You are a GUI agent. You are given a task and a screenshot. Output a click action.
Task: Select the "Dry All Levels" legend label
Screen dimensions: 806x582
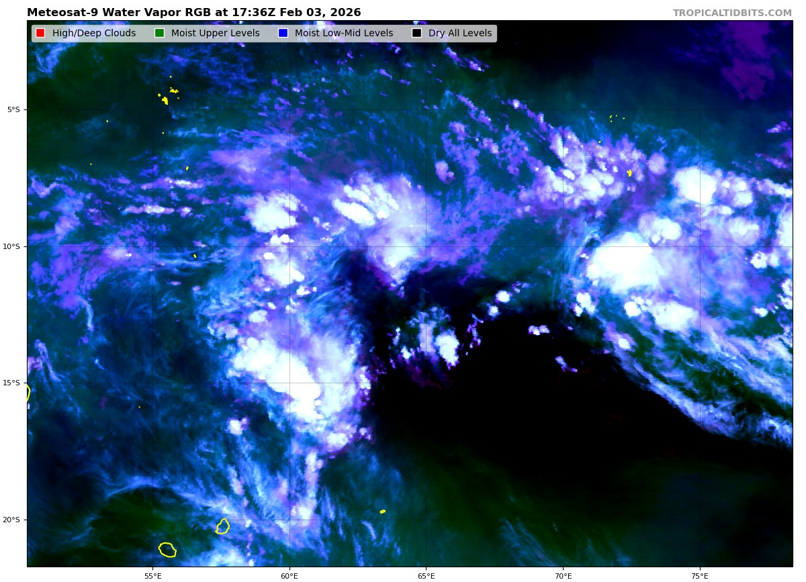pos(460,34)
